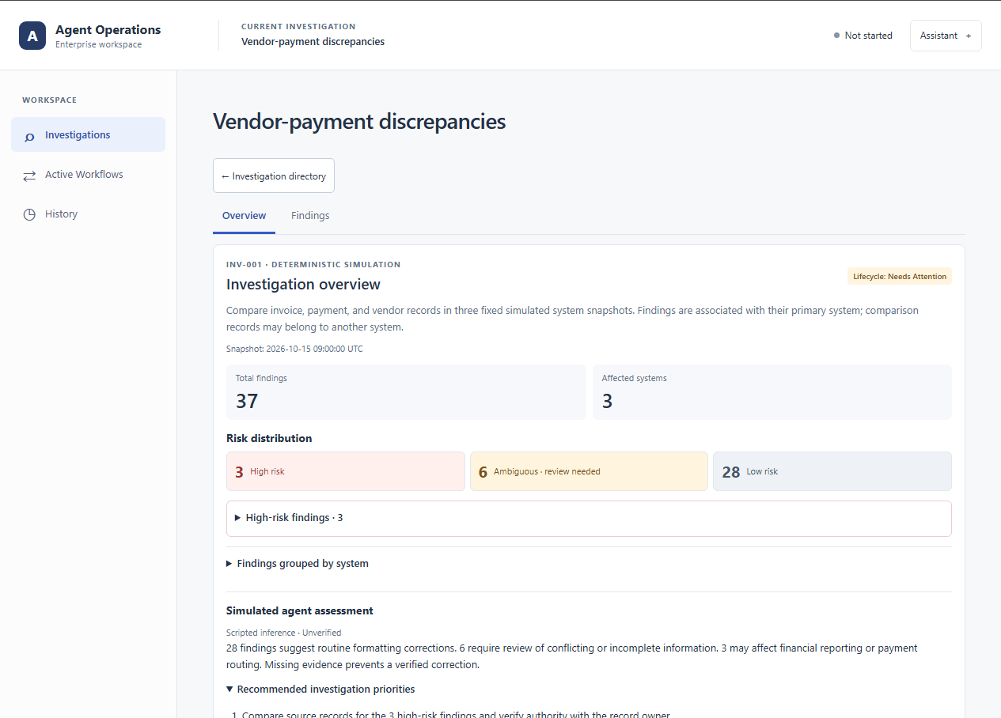Click the Investigation overview heading
The width and height of the screenshot is (1001, 718).
[x=303, y=284]
